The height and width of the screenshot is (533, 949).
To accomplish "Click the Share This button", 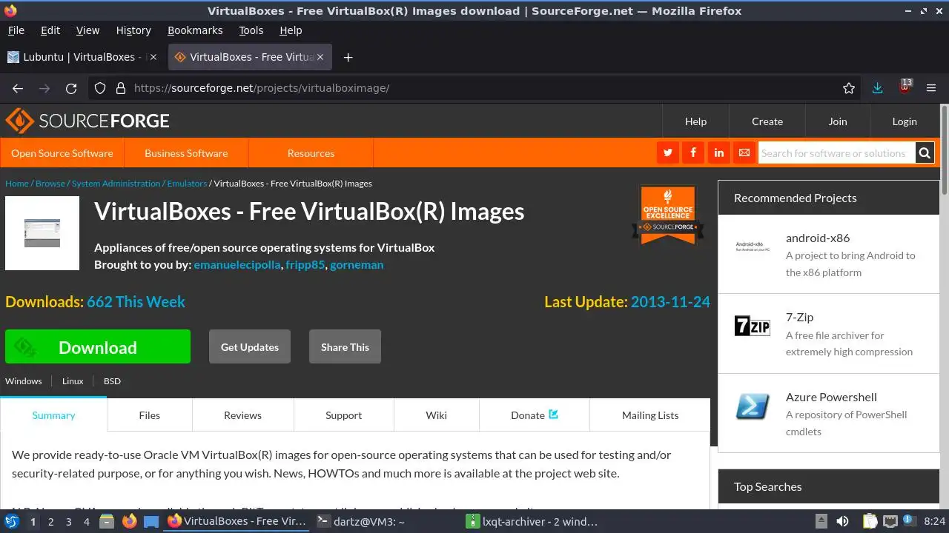I will 345,346.
